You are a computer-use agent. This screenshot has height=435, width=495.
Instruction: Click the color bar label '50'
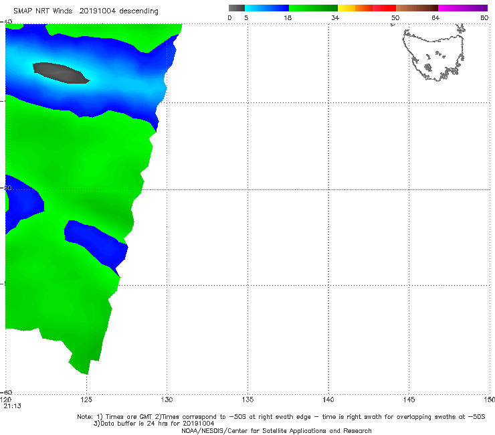(x=395, y=18)
